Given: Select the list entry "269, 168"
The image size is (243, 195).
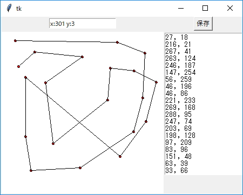Looking at the screenshot, I should 180,107.
